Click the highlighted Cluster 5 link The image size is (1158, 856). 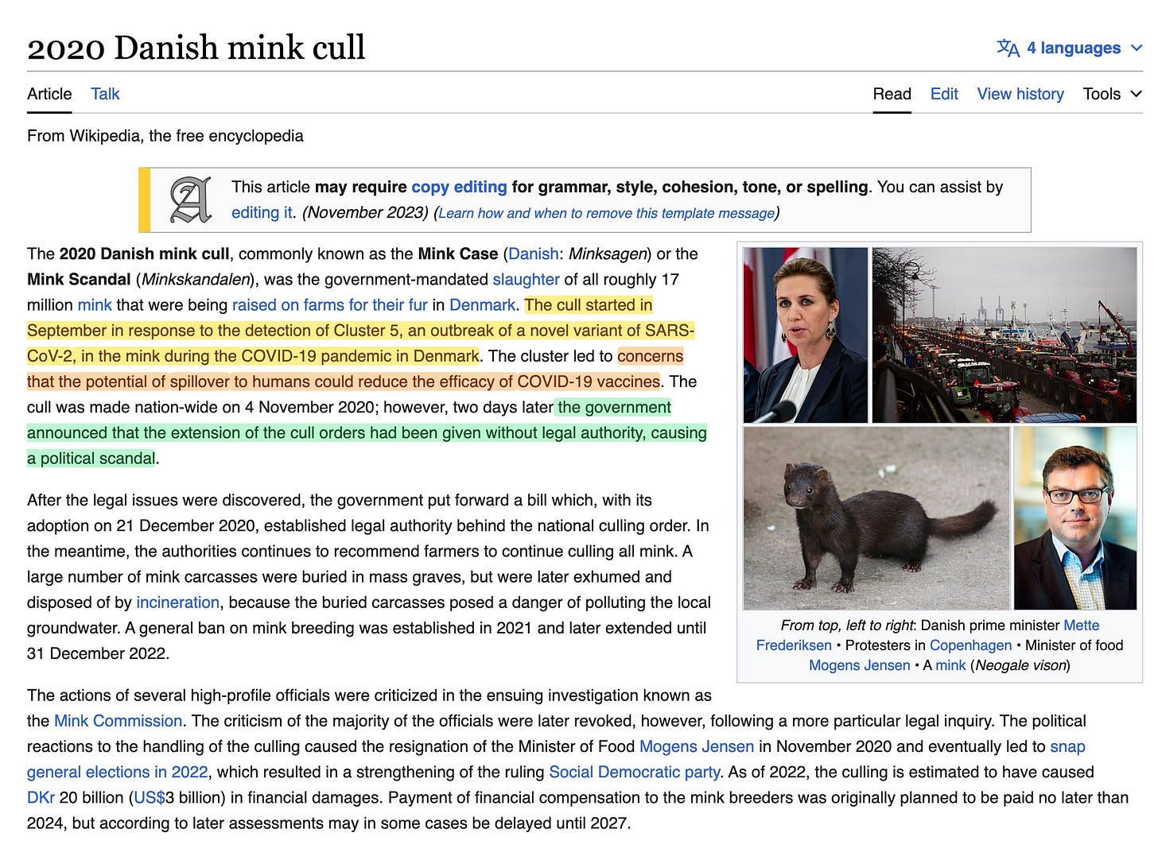tap(366, 330)
